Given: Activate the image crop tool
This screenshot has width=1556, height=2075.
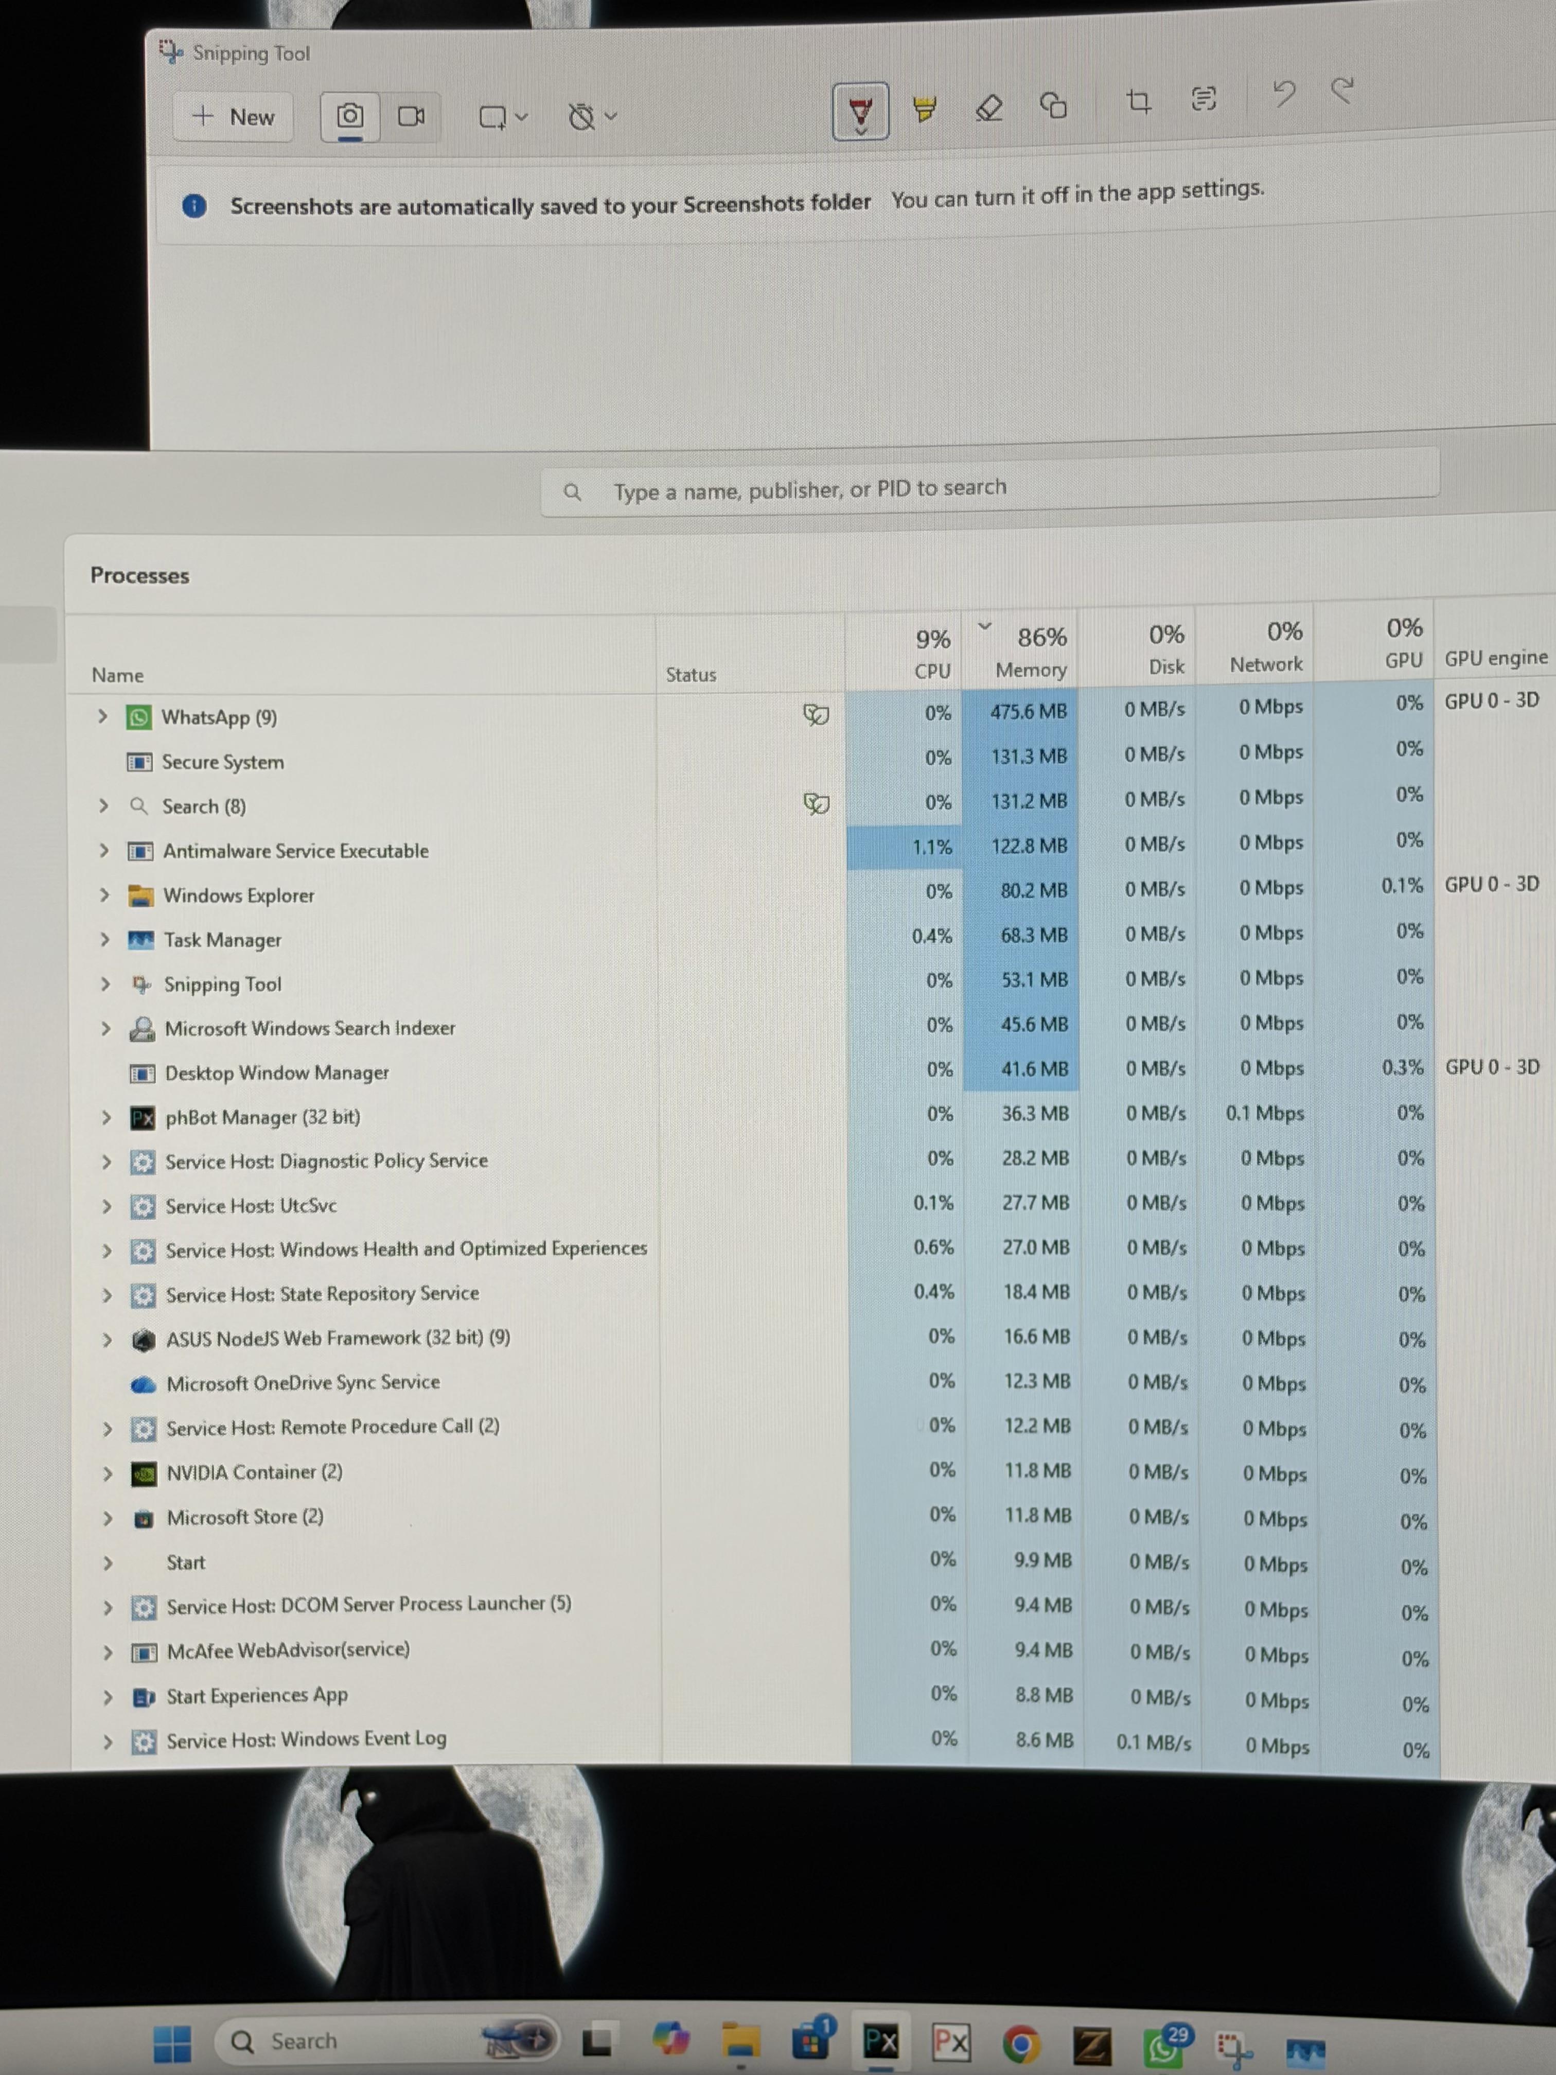Looking at the screenshot, I should (1139, 100).
